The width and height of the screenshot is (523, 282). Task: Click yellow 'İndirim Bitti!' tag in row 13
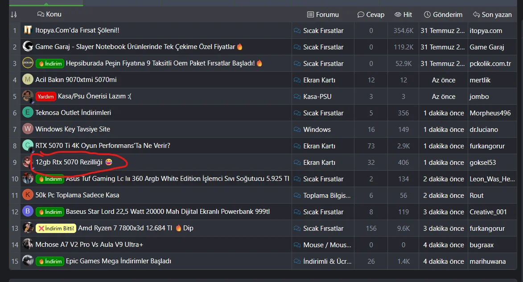pyautogui.click(x=56, y=229)
